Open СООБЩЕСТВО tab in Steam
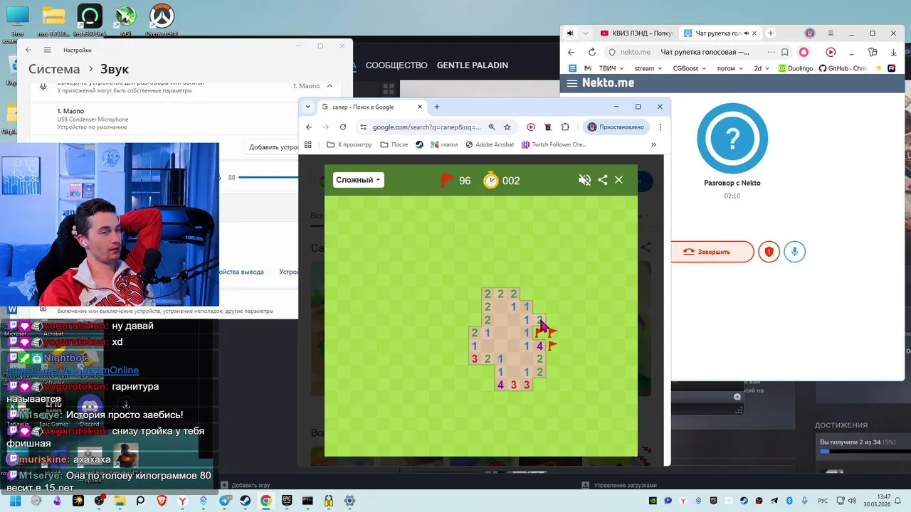 (396, 65)
